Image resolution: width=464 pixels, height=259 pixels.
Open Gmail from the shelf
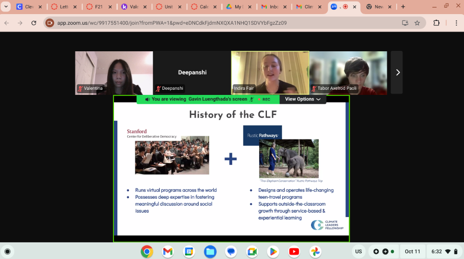point(168,252)
